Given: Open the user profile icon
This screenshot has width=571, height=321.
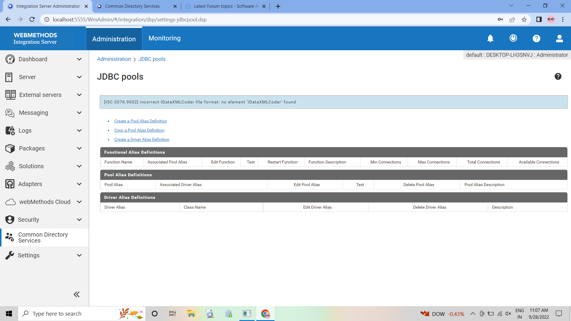Looking at the screenshot, I should tap(559, 38).
